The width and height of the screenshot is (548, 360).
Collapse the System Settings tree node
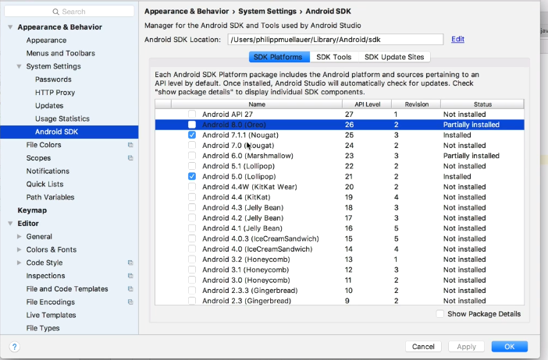(20, 66)
